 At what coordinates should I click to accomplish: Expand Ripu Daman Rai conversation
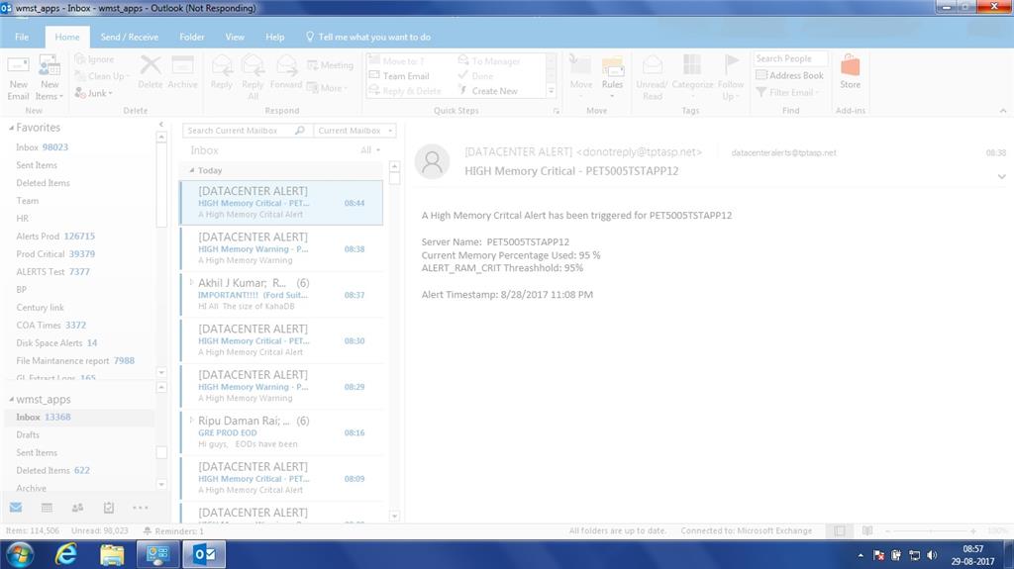(191, 421)
